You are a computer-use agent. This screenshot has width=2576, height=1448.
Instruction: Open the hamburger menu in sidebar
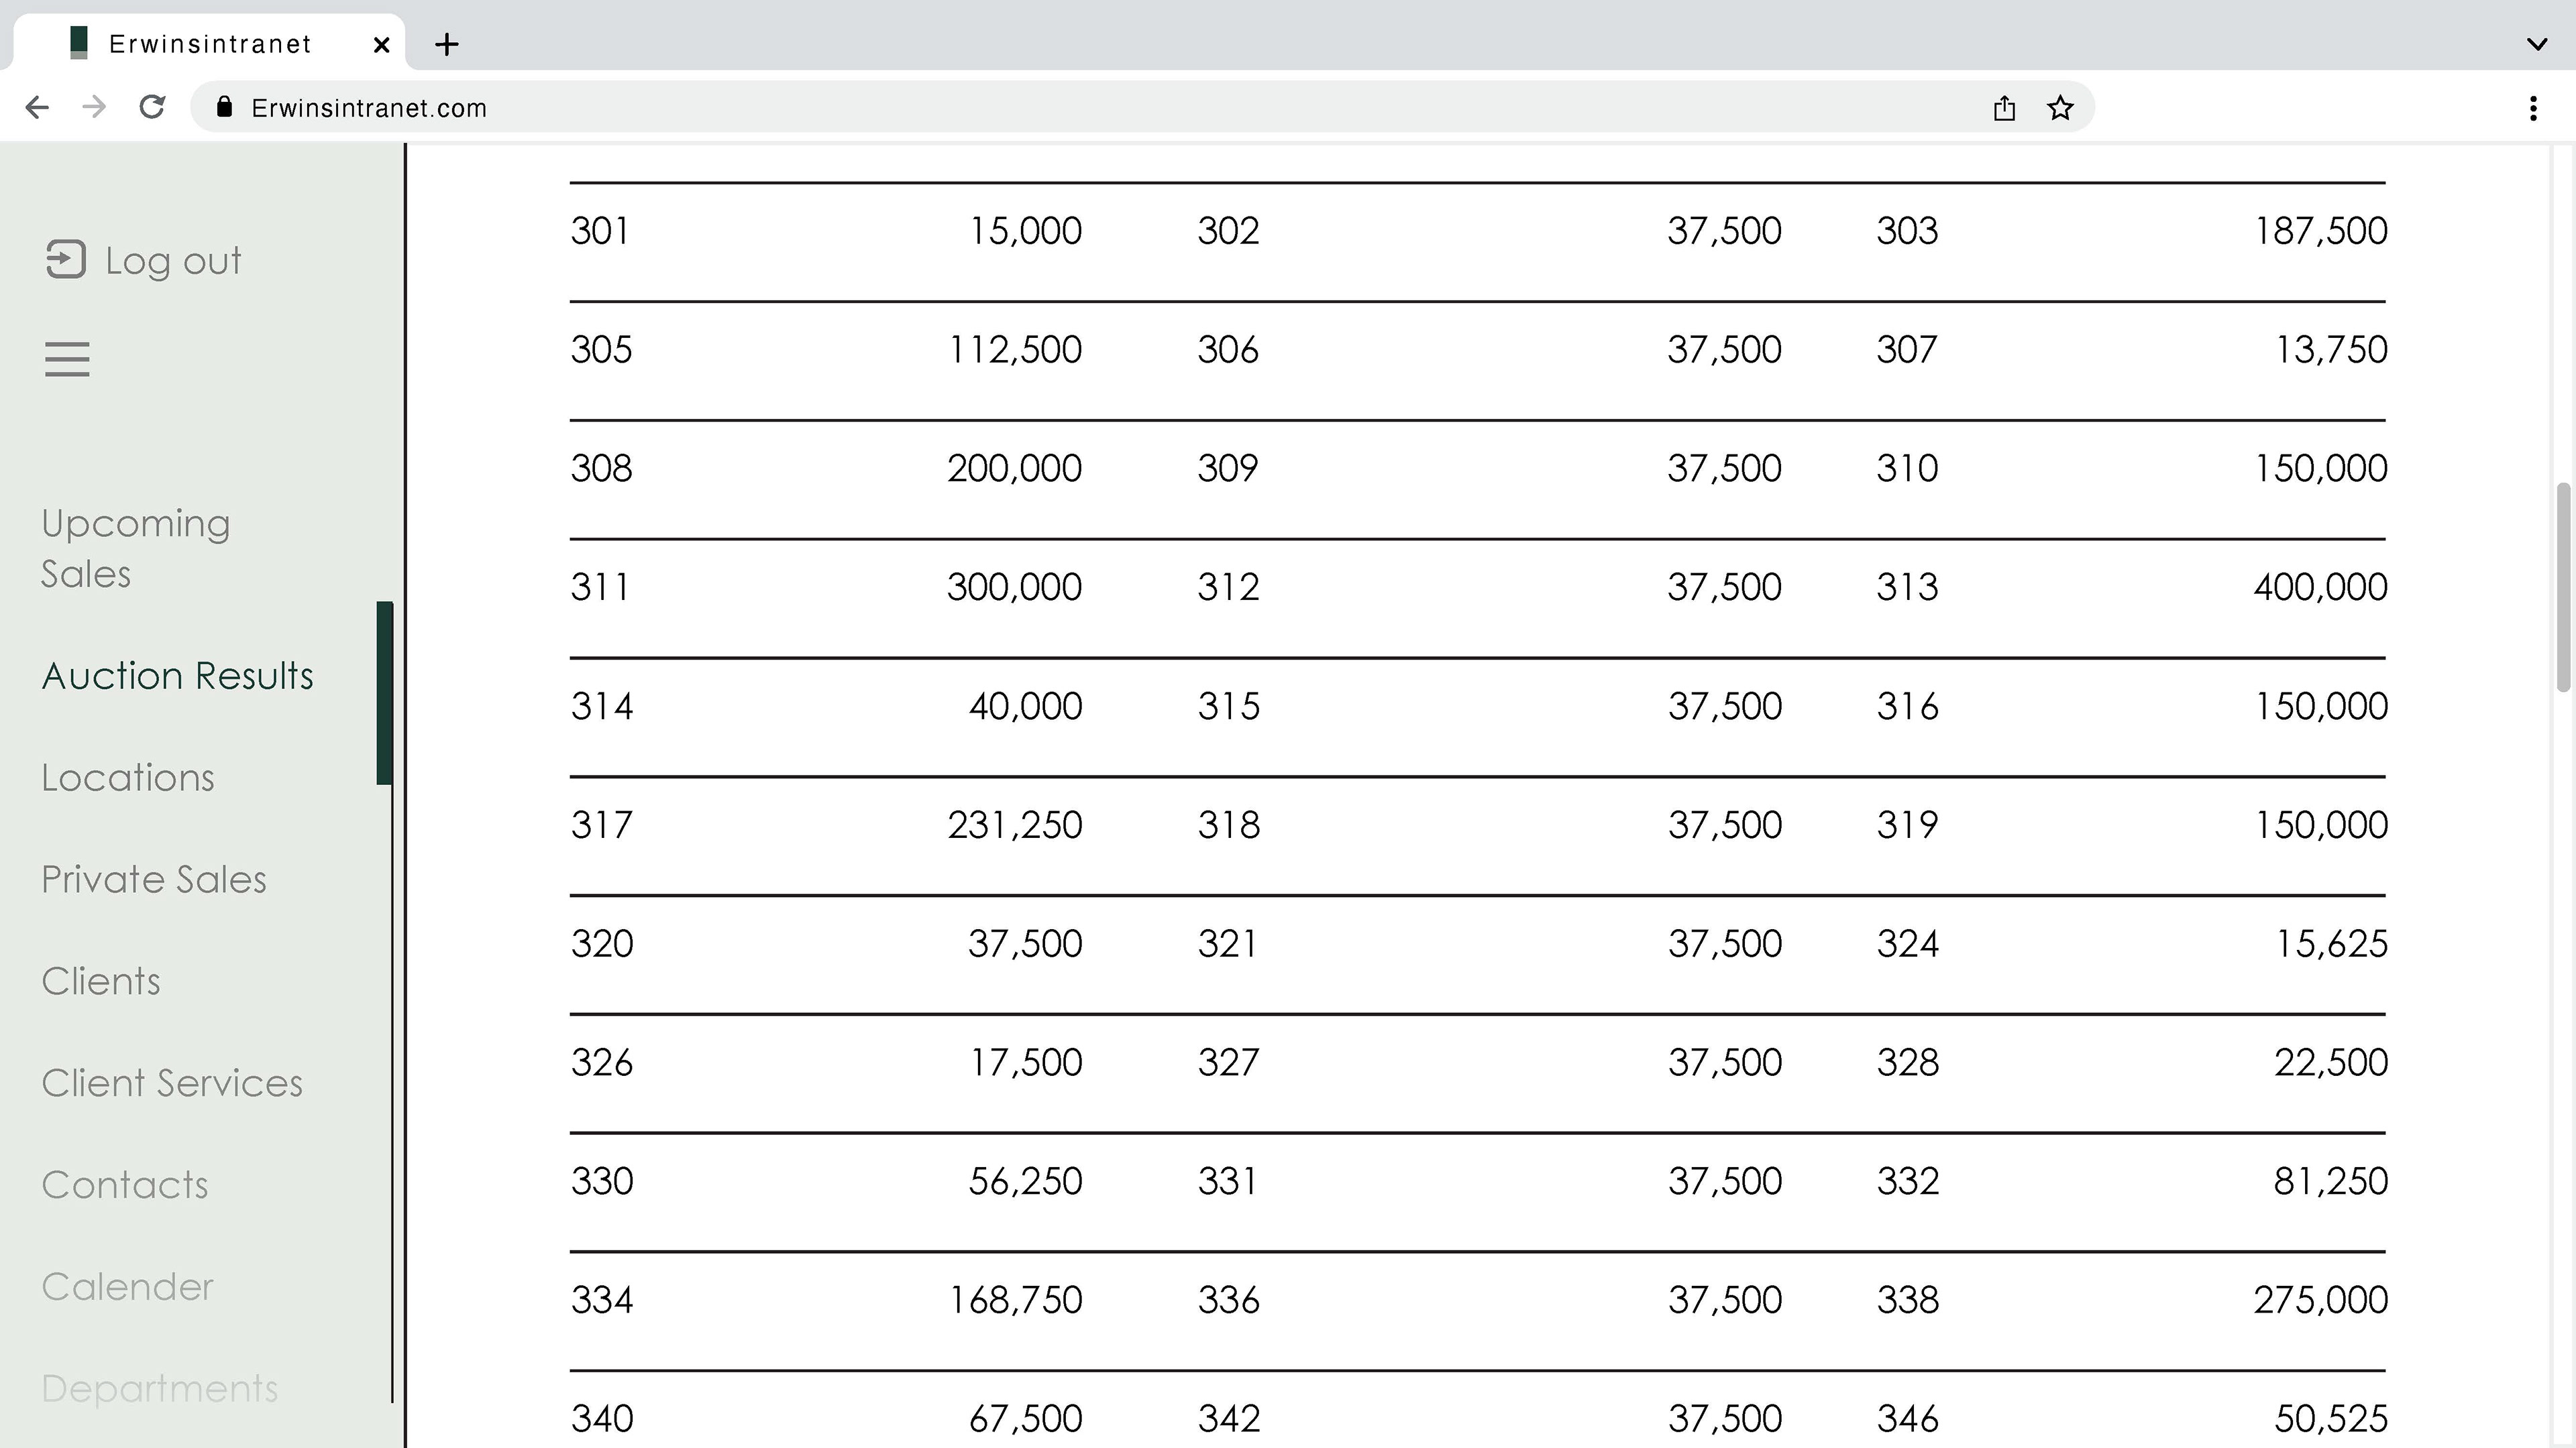pos(67,359)
